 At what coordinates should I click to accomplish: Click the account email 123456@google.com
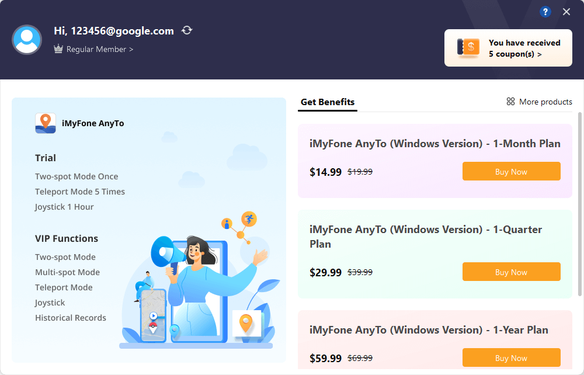pyautogui.click(x=122, y=31)
